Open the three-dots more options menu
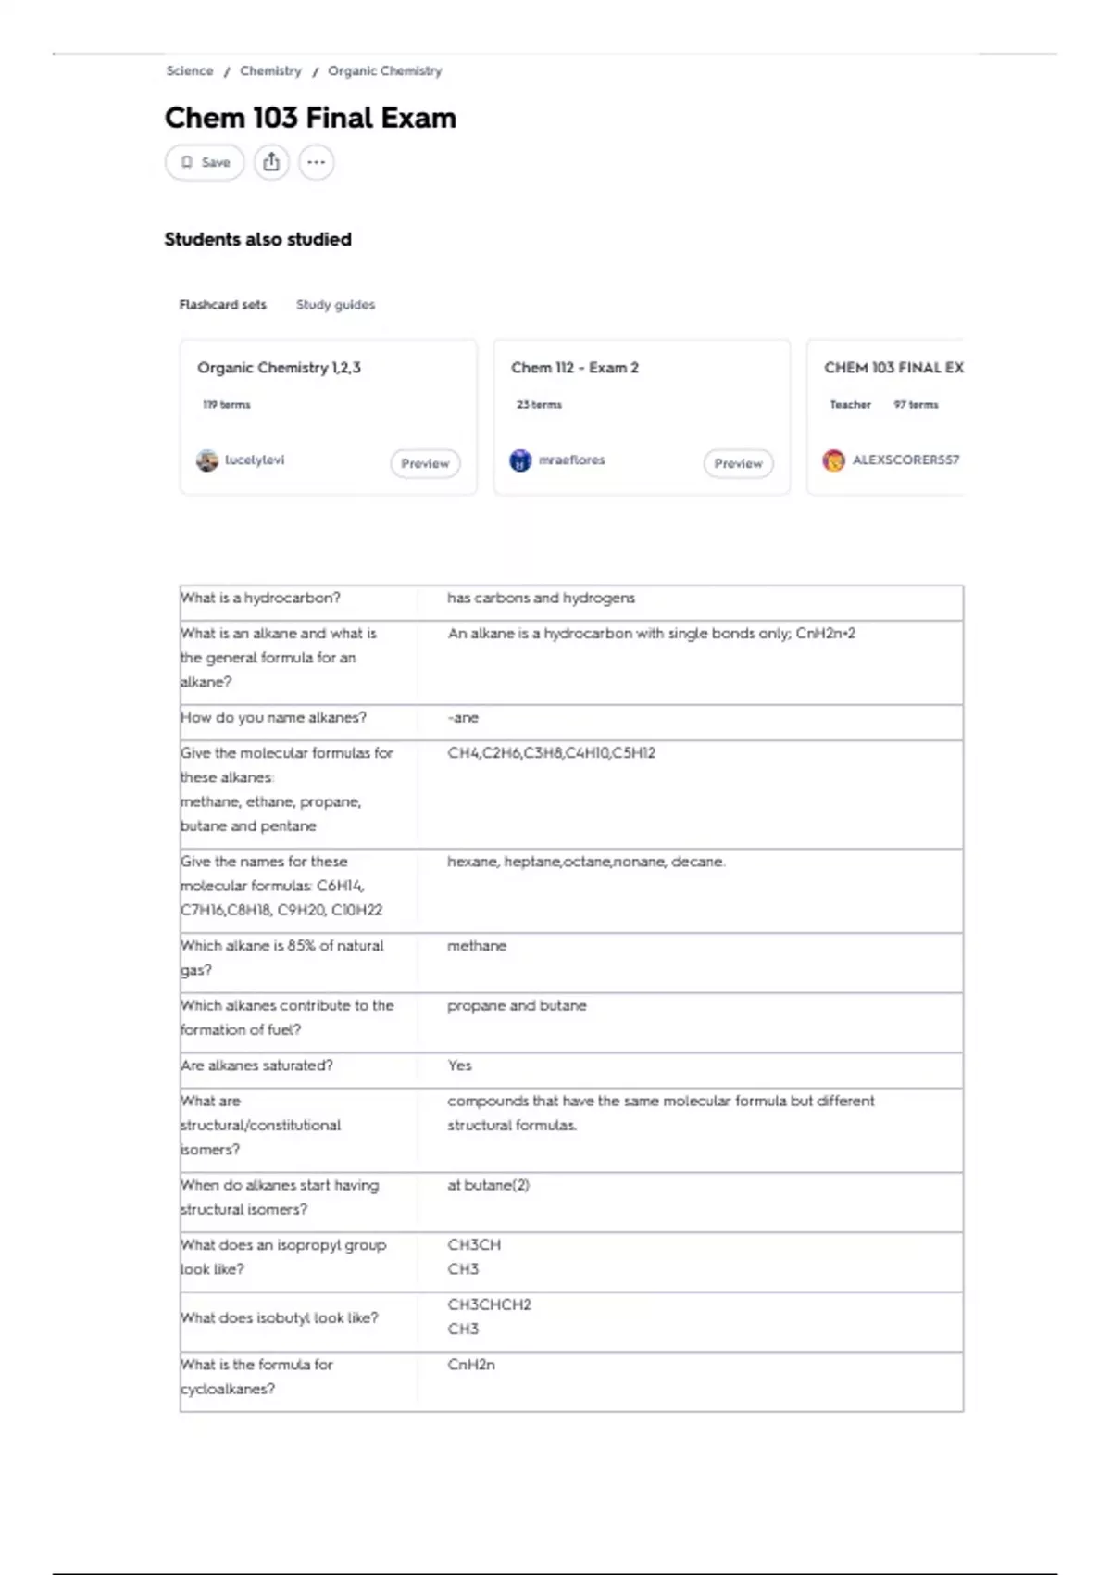 [316, 162]
